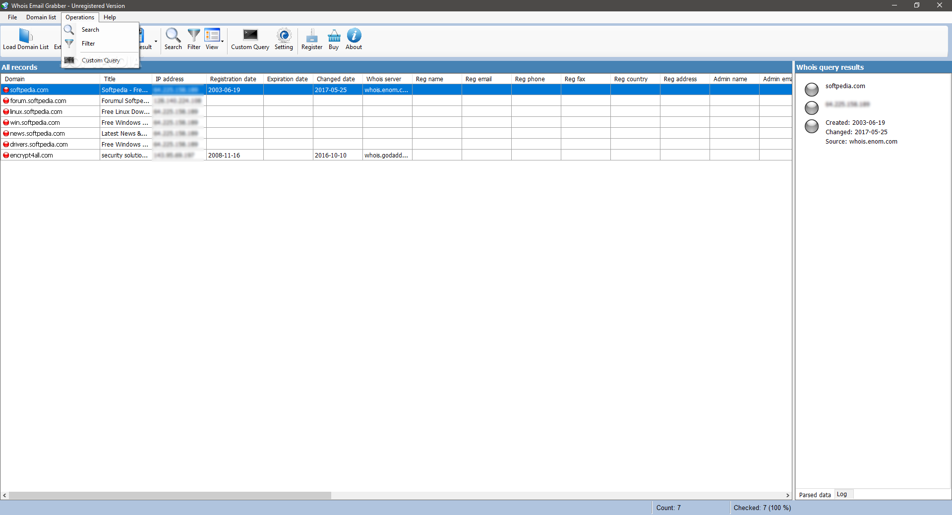Image resolution: width=952 pixels, height=515 pixels.
Task: Select the win.softpedia.com row
Action: pyautogui.click(x=396, y=123)
